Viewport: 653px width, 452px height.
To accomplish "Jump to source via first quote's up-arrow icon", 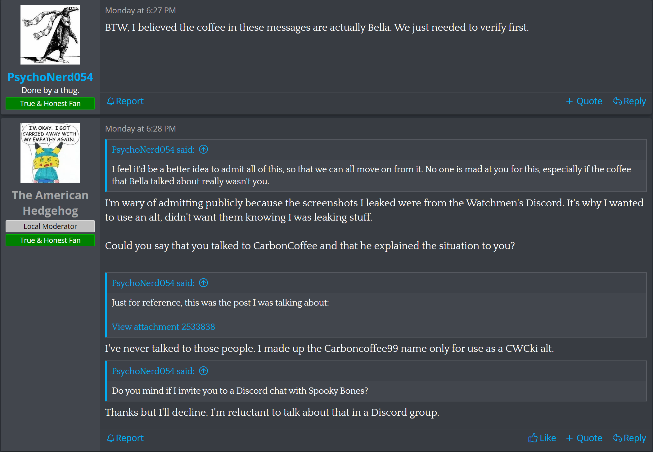I will [204, 150].
